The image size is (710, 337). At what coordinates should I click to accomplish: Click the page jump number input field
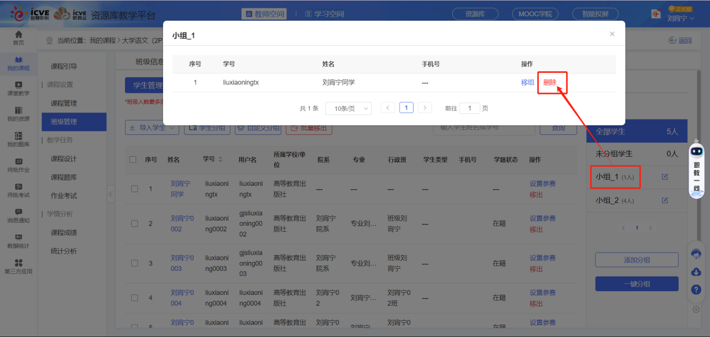470,108
